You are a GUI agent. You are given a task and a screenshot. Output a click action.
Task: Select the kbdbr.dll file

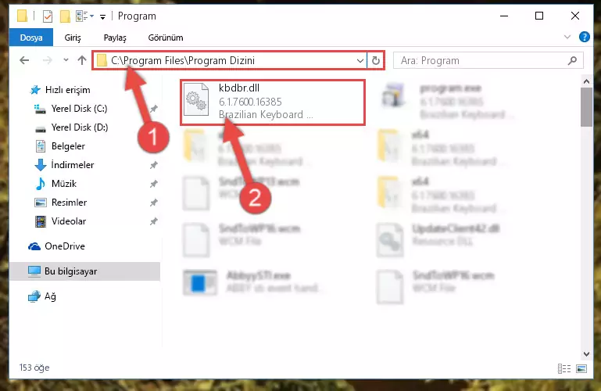point(273,102)
